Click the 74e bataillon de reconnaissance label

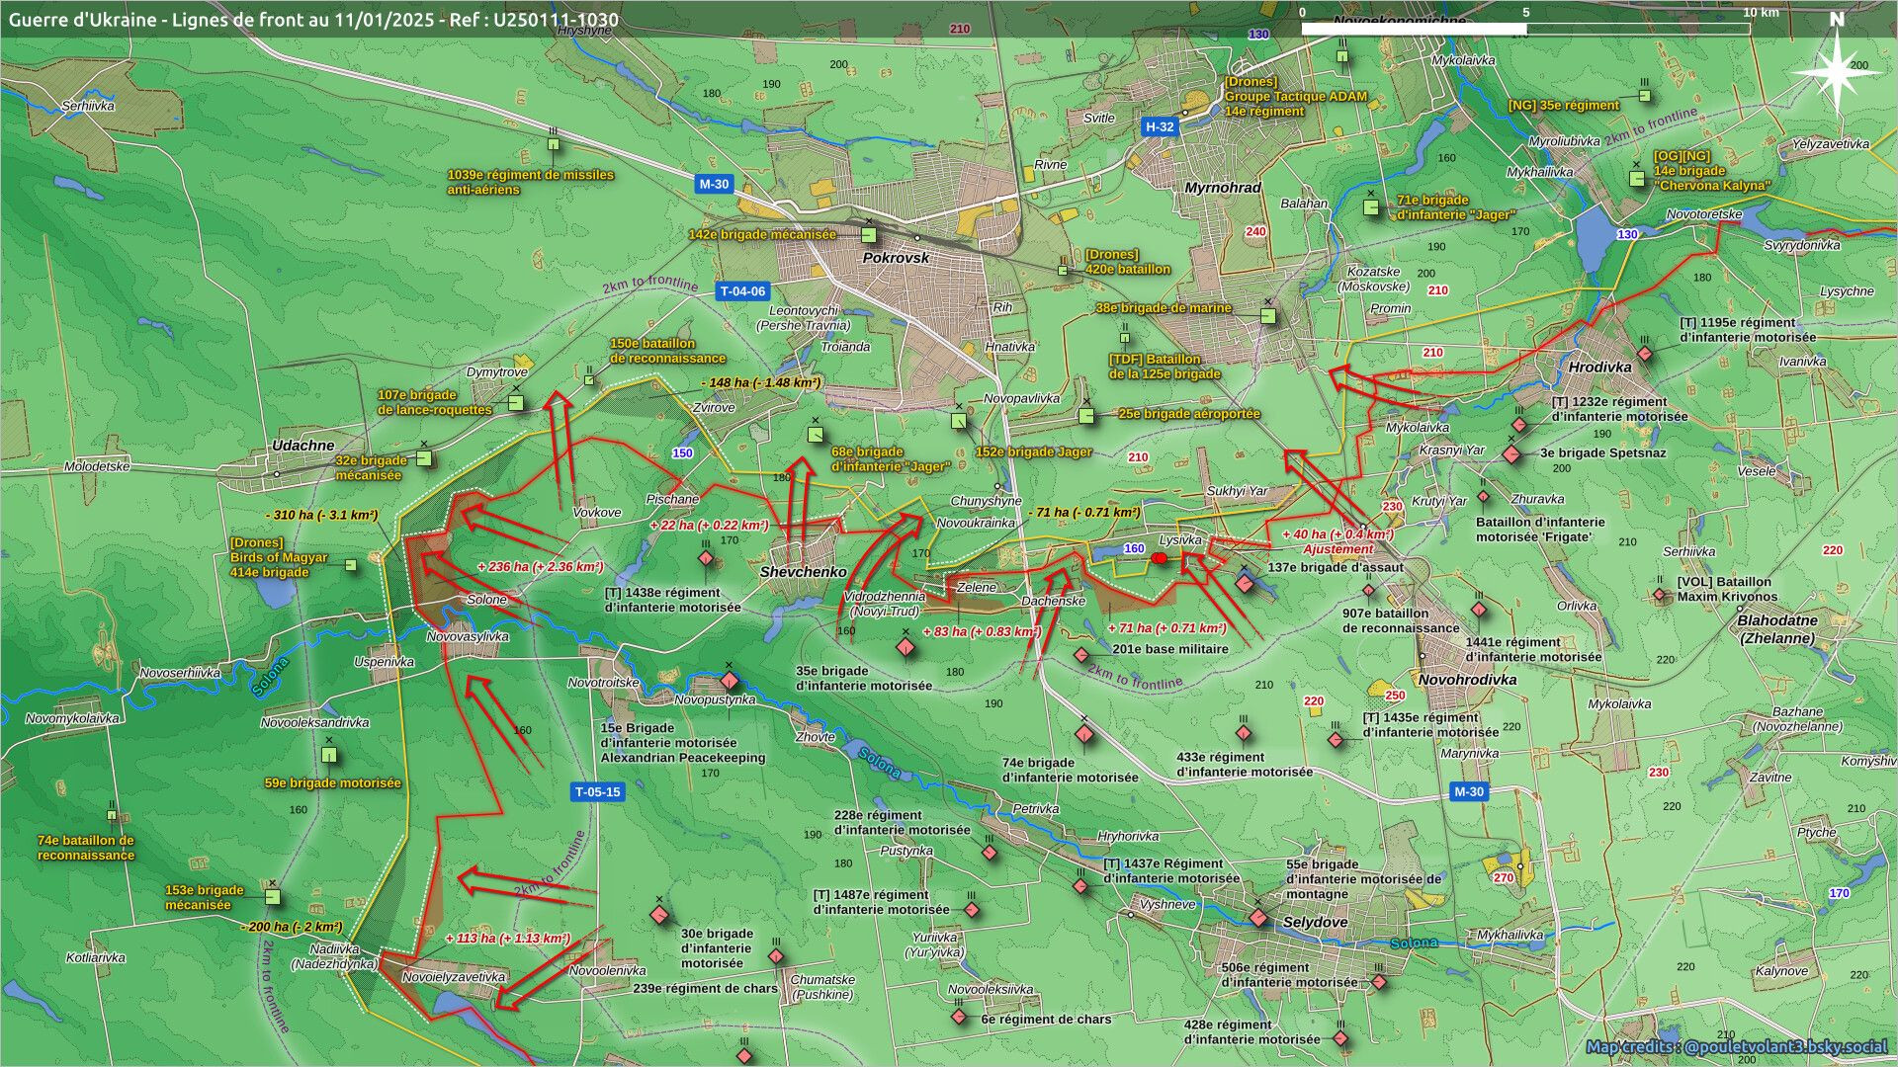pyautogui.click(x=85, y=848)
